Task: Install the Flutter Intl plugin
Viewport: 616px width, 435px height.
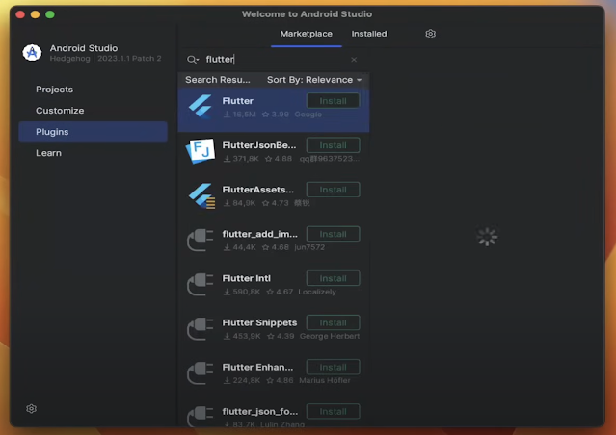Action: [x=333, y=278]
